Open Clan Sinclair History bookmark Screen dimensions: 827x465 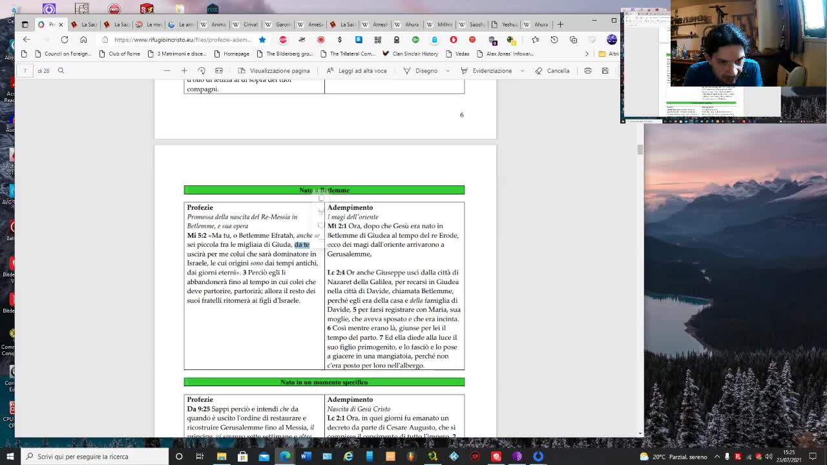(x=410, y=54)
